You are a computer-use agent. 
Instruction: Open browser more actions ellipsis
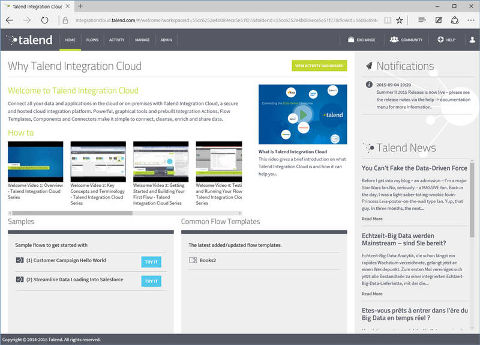471,20
